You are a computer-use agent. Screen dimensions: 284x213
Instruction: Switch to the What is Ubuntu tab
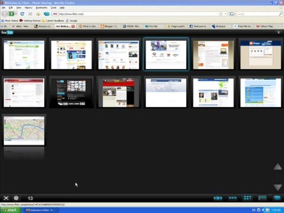click(88, 26)
